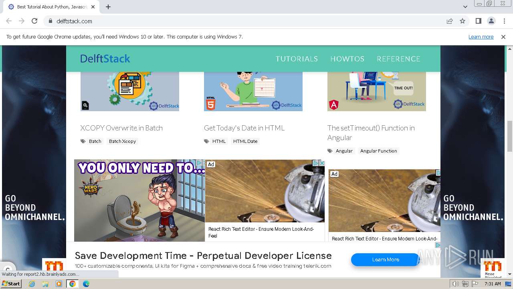
Task: Toggle the browser side panel icon
Action: (x=478, y=21)
